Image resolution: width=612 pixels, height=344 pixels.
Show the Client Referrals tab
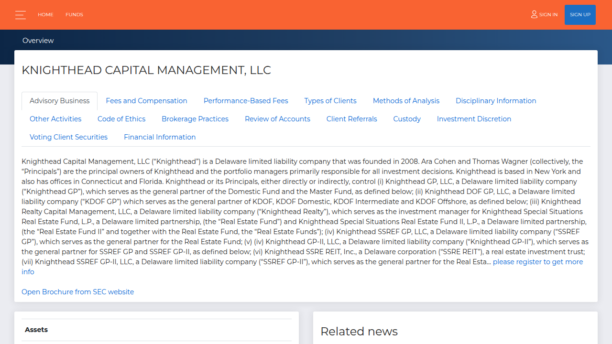(x=352, y=119)
